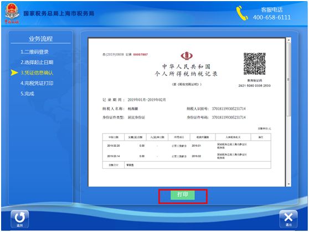Click the record period 2019年01月-2019年02月
The width and height of the screenshot is (309, 232).
(147, 100)
